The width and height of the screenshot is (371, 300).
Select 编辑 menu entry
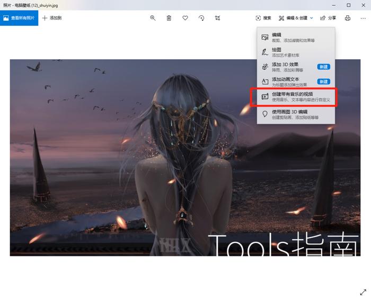pyautogui.click(x=296, y=38)
